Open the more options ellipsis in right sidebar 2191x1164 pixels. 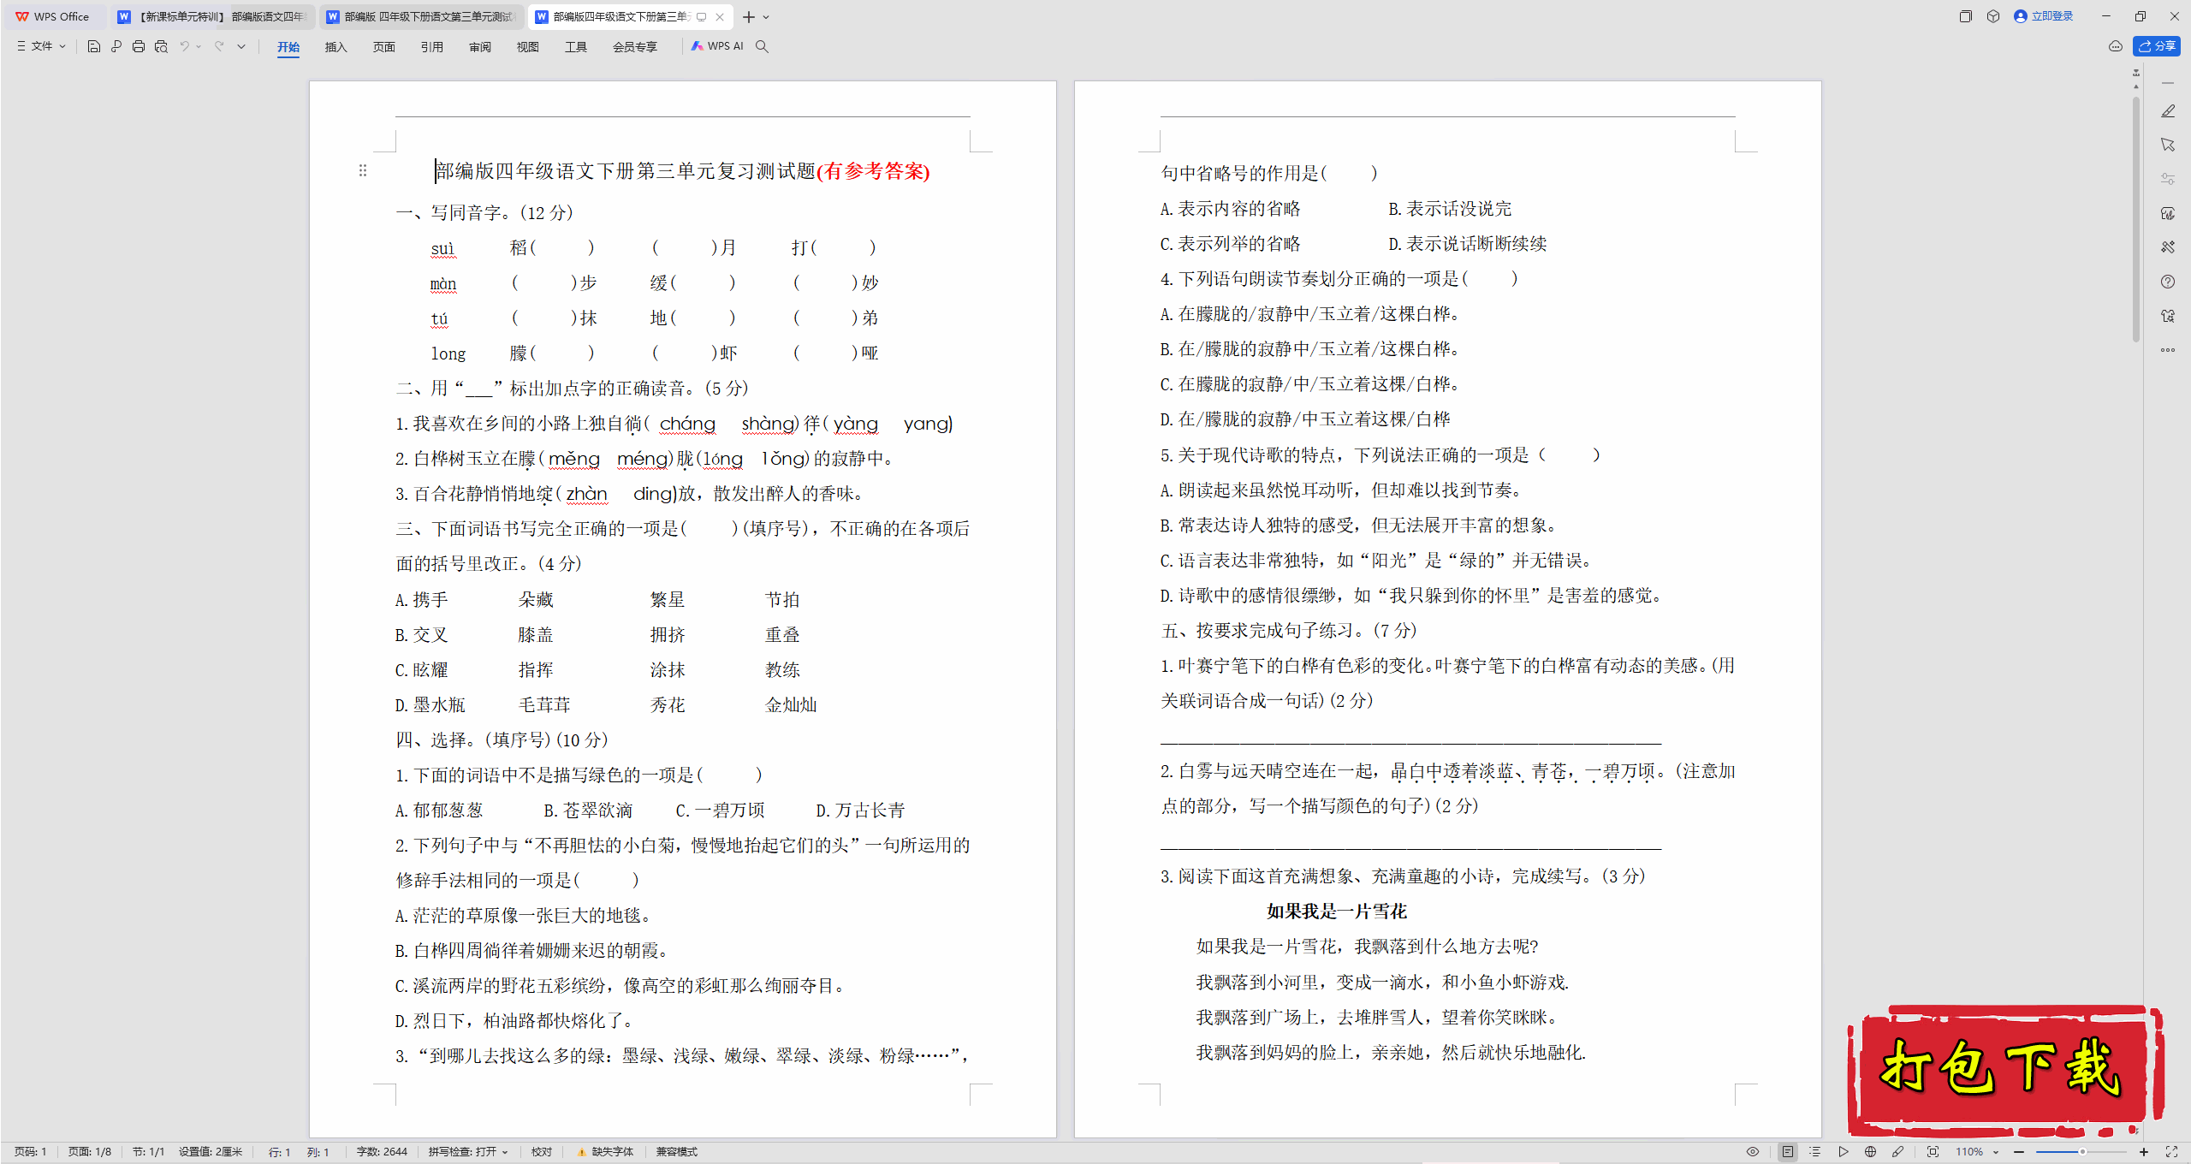click(x=2168, y=350)
